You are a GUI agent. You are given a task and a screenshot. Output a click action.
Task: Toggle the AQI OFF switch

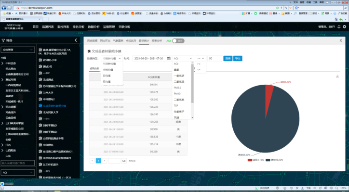click(178, 41)
